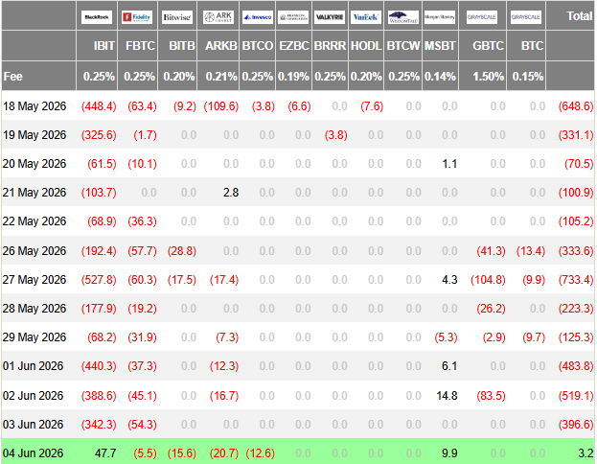Click the 1.50% fee under GBTC

point(488,76)
